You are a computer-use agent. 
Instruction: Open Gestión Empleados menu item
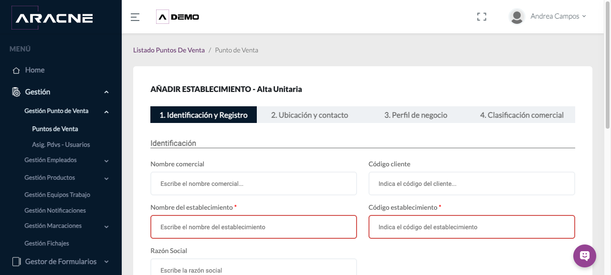point(51,160)
